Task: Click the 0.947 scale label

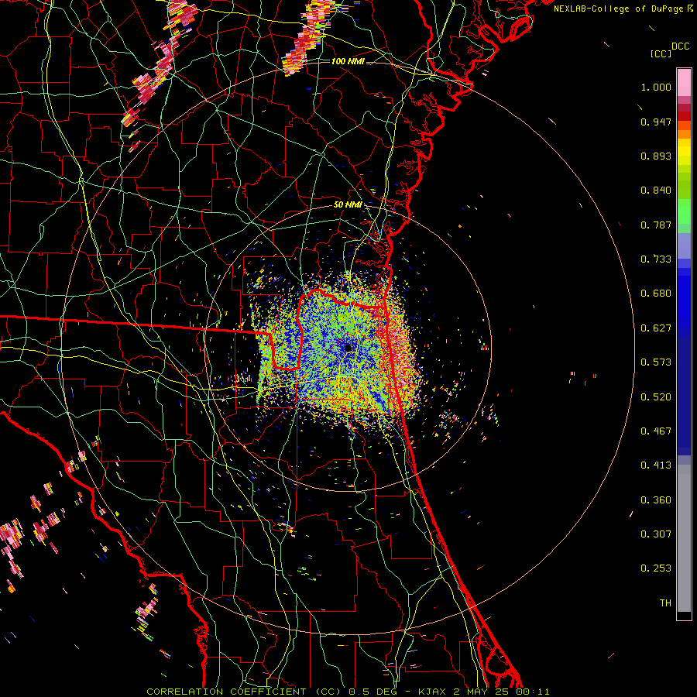Action: tap(656, 122)
